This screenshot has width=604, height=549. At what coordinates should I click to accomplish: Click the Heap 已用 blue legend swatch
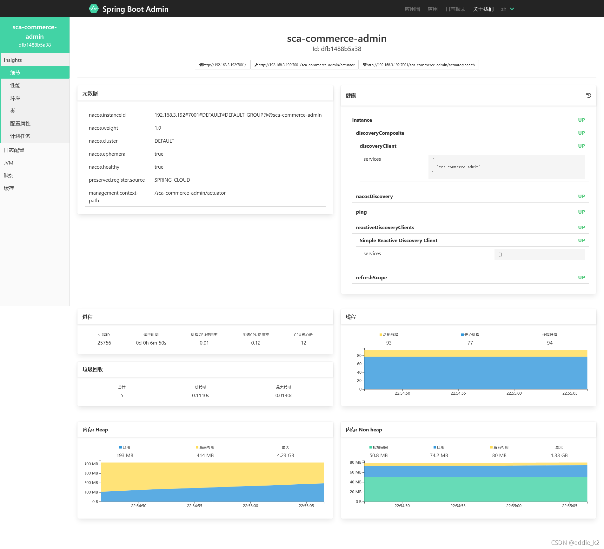[x=121, y=447]
